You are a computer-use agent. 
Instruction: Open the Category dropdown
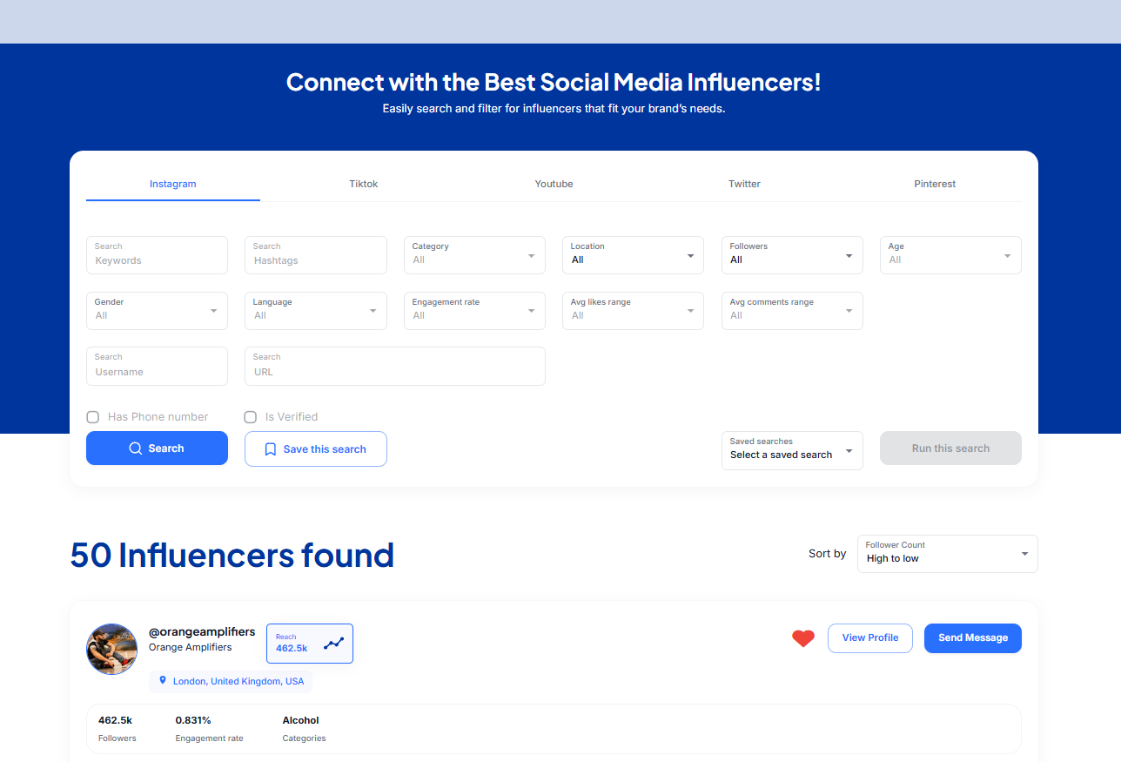pos(474,255)
